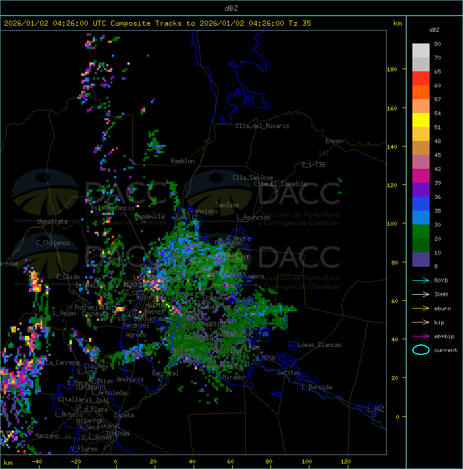
Task: Click the 'Anchoris' map label
Action: point(130,379)
